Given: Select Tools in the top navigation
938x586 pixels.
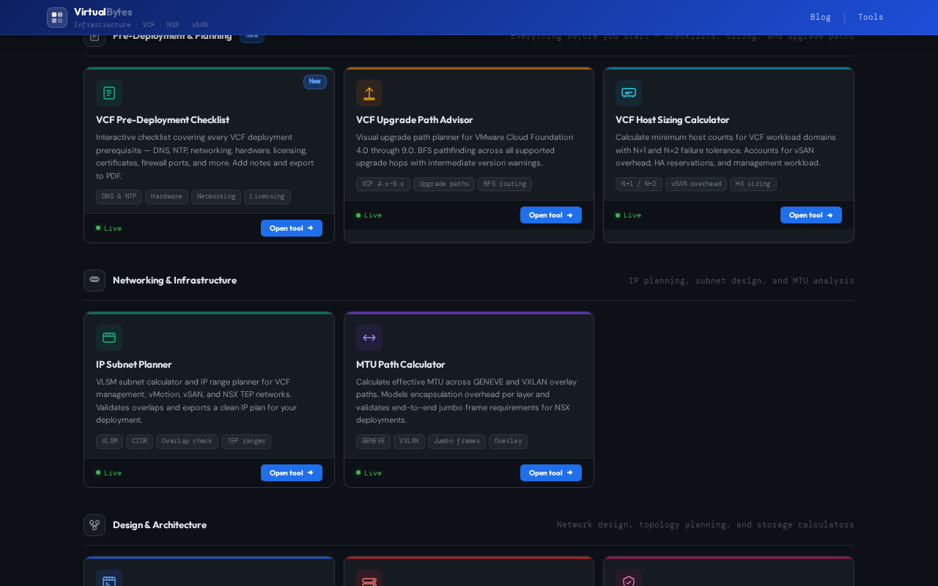Looking at the screenshot, I should tap(871, 17).
